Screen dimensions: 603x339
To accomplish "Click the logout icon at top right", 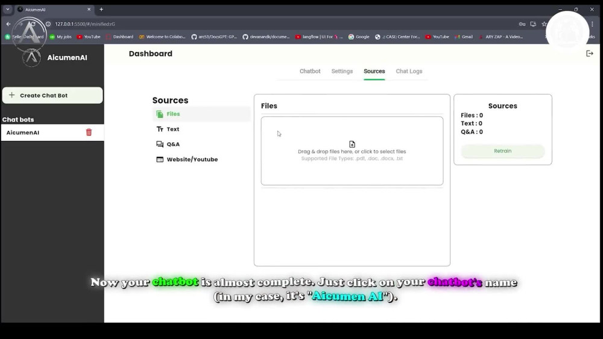I will tap(590, 54).
